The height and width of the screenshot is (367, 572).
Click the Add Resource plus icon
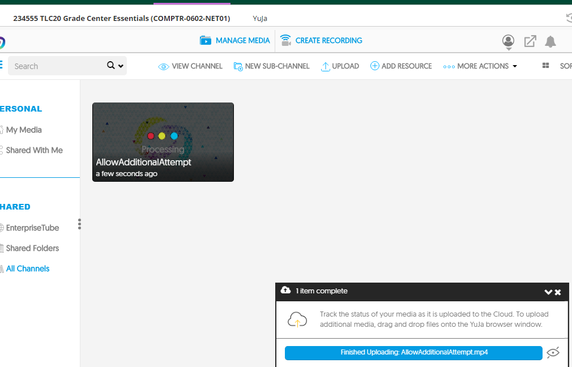point(375,66)
